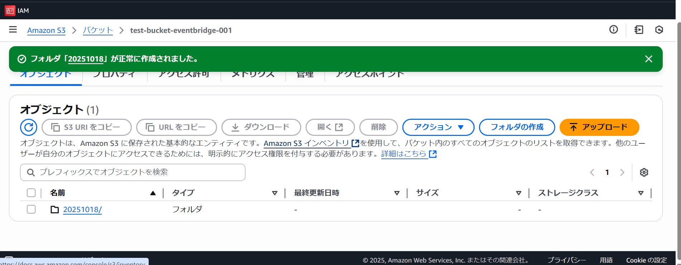Sort by サイズ column arrow
Screen dimensions: 681x265
pyautogui.click(x=519, y=193)
